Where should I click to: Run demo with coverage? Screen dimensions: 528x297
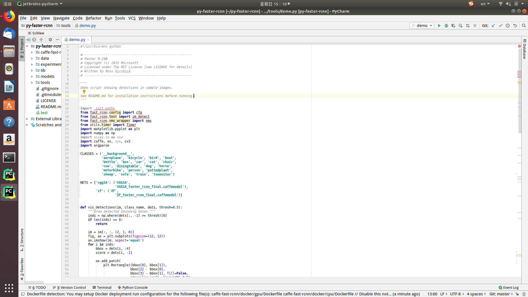(453, 26)
